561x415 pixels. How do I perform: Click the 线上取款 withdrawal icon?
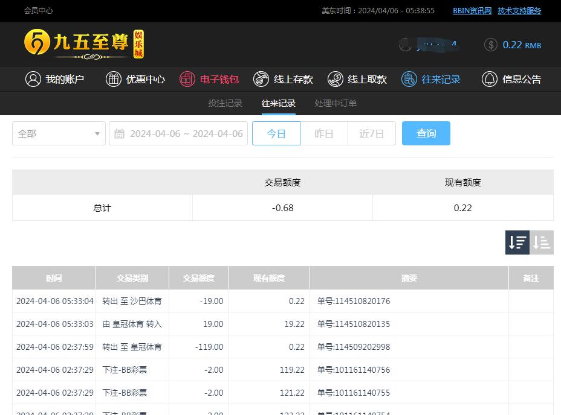pos(335,79)
